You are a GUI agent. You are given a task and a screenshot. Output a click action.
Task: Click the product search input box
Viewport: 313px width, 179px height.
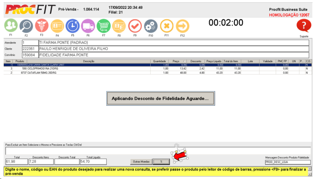click(158, 151)
